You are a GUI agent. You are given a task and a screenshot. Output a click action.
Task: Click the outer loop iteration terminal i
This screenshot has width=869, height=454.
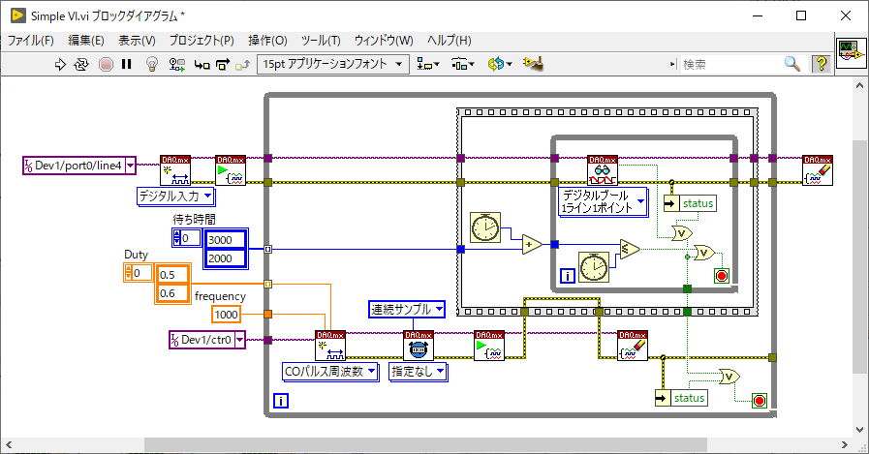(x=281, y=401)
